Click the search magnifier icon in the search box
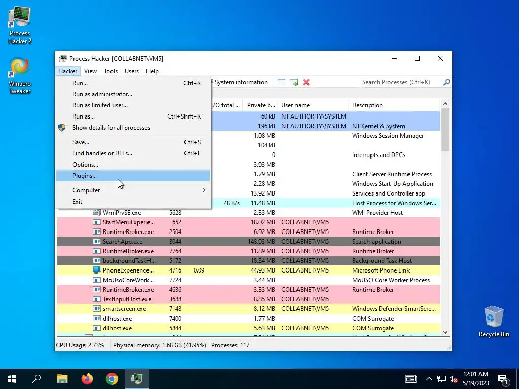Image resolution: width=519 pixels, height=389 pixels. click(x=447, y=82)
